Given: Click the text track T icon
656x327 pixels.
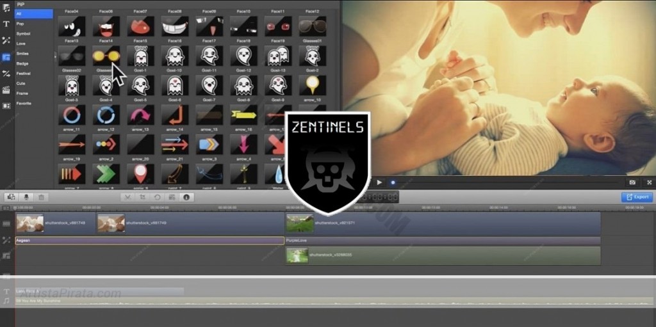Looking at the screenshot, I should click(x=6, y=291).
